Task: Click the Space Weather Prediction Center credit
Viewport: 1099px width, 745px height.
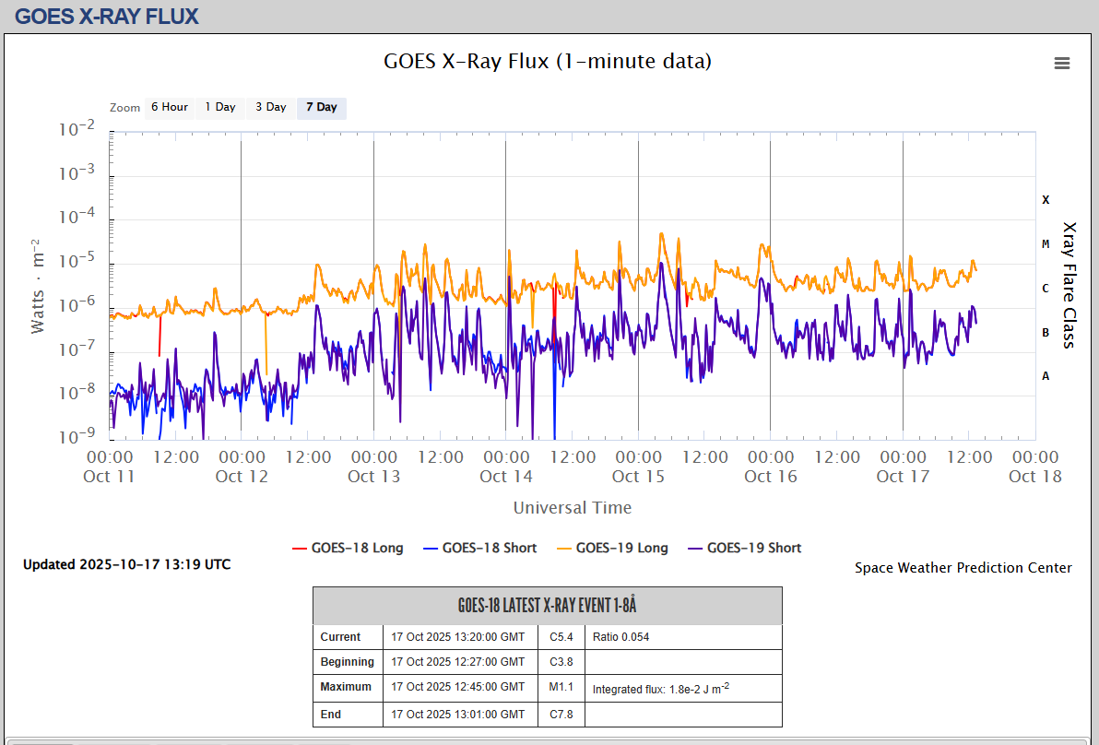Action: 963,568
